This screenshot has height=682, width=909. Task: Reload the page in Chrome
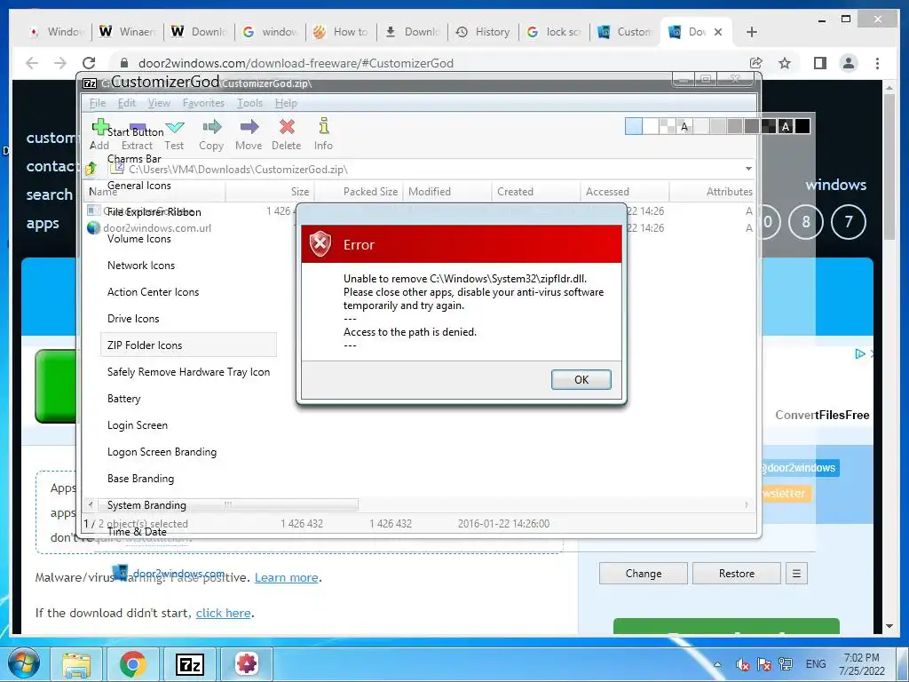(89, 63)
